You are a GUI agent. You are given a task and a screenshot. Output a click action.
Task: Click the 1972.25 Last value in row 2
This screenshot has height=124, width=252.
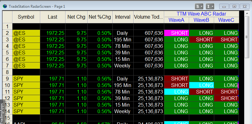(x=52, y=33)
